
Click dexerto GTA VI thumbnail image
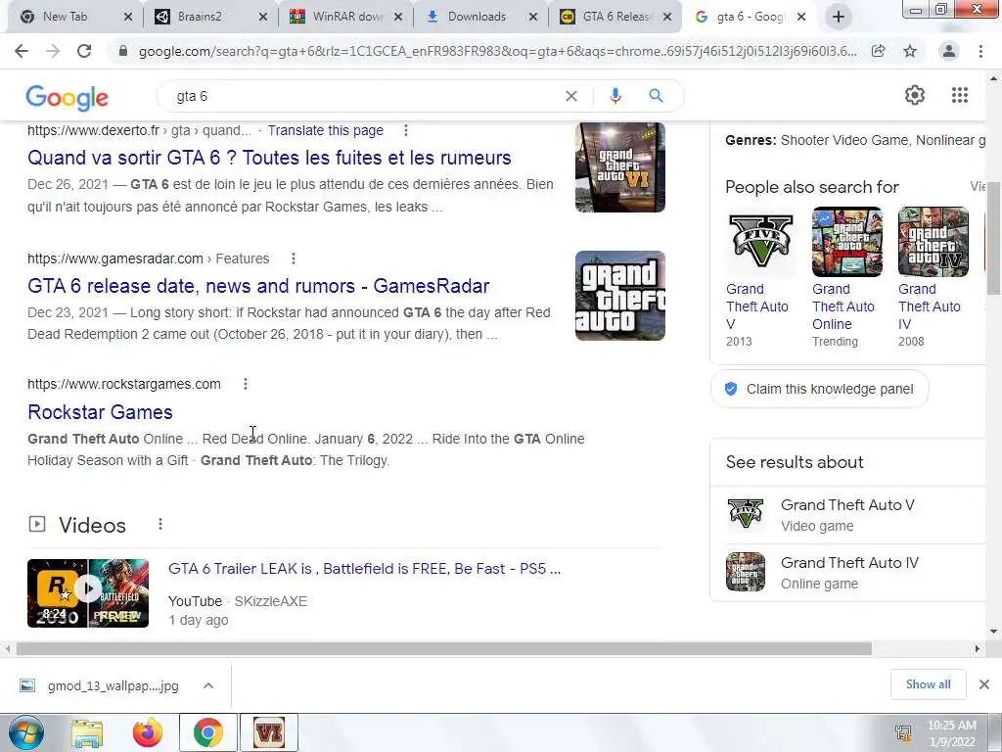pos(619,167)
